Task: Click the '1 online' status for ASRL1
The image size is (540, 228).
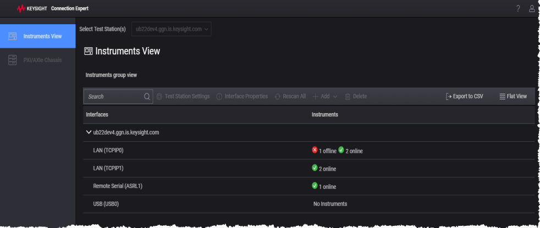Action: [328, 187]
